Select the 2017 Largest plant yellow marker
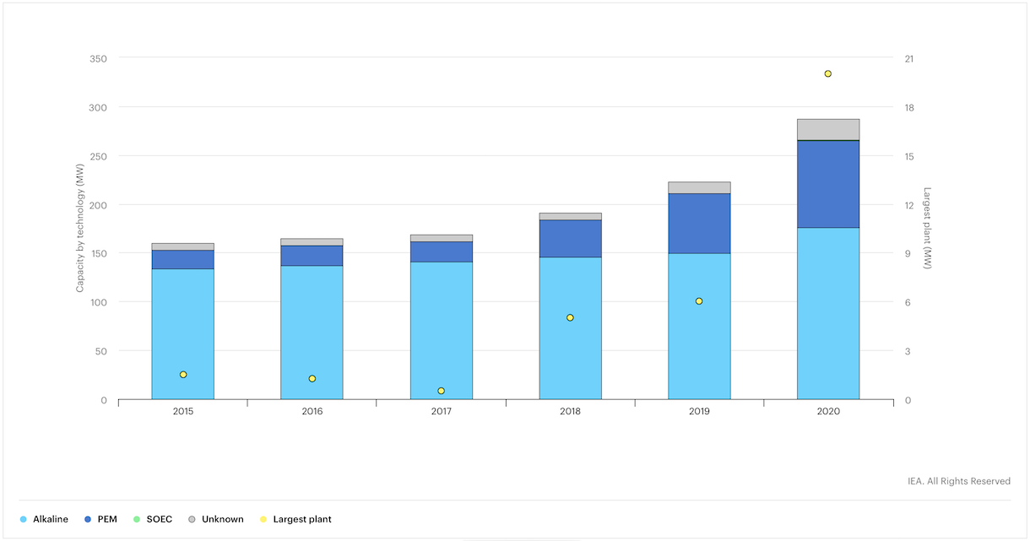The height and width of the screenshot is (541, 1030). [x=441, y=391]
